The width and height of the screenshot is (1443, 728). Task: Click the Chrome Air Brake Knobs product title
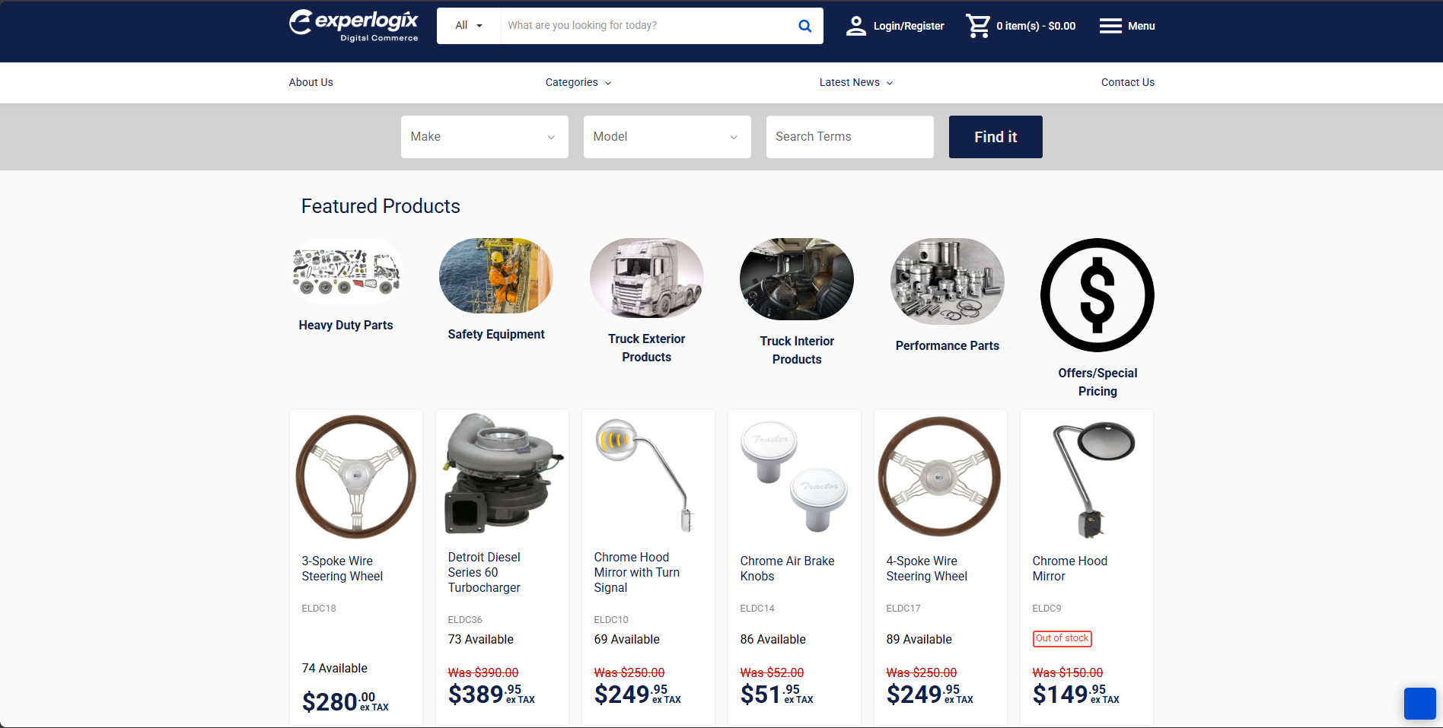click(787, 568)
